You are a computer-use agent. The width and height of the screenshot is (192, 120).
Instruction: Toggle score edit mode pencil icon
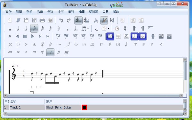[x=104, y=20]
